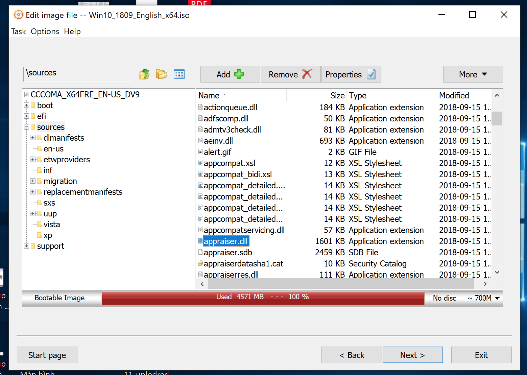Open Properties for the selected file
Image resolution: width=527 pixels, height=375 pixels.
pos(350,74)
